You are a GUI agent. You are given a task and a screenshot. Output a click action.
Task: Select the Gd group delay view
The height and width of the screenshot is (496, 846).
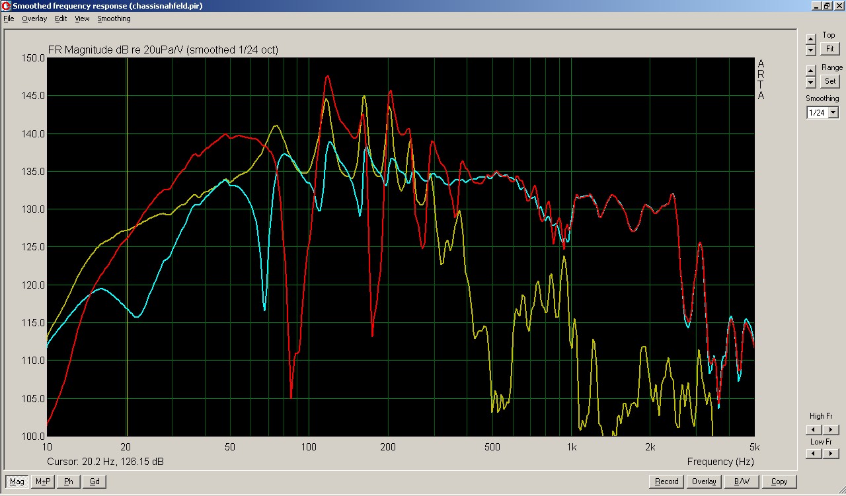(x=95, y=481)
